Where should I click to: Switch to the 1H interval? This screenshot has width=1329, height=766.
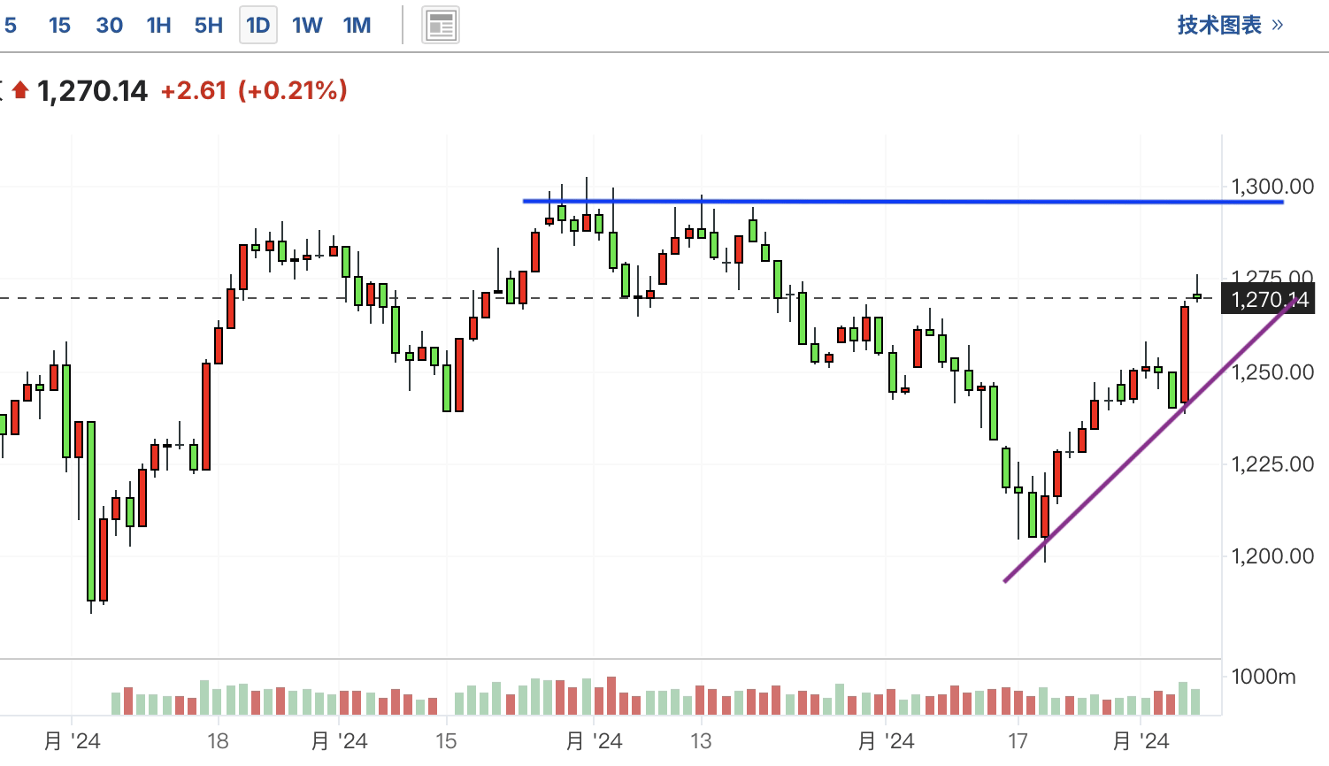pos(159,25)
